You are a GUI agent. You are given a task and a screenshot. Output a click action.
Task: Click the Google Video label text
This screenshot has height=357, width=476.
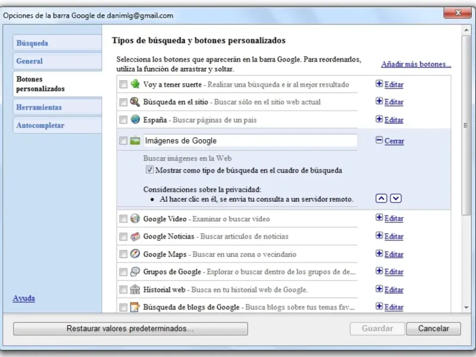pos(165,219)
